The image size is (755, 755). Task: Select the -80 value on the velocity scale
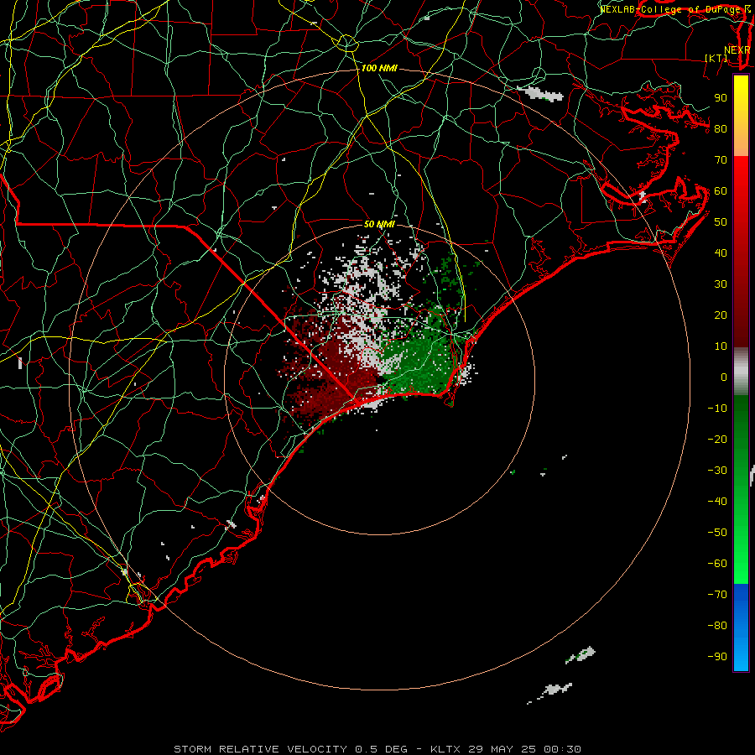(717, 626)
